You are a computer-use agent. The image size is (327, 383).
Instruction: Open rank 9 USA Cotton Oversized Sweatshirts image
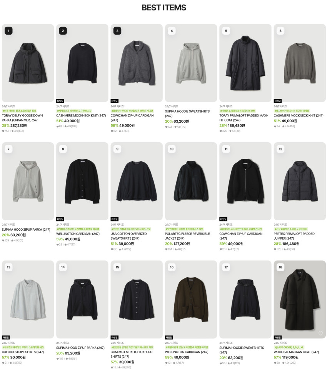point(136,181)
